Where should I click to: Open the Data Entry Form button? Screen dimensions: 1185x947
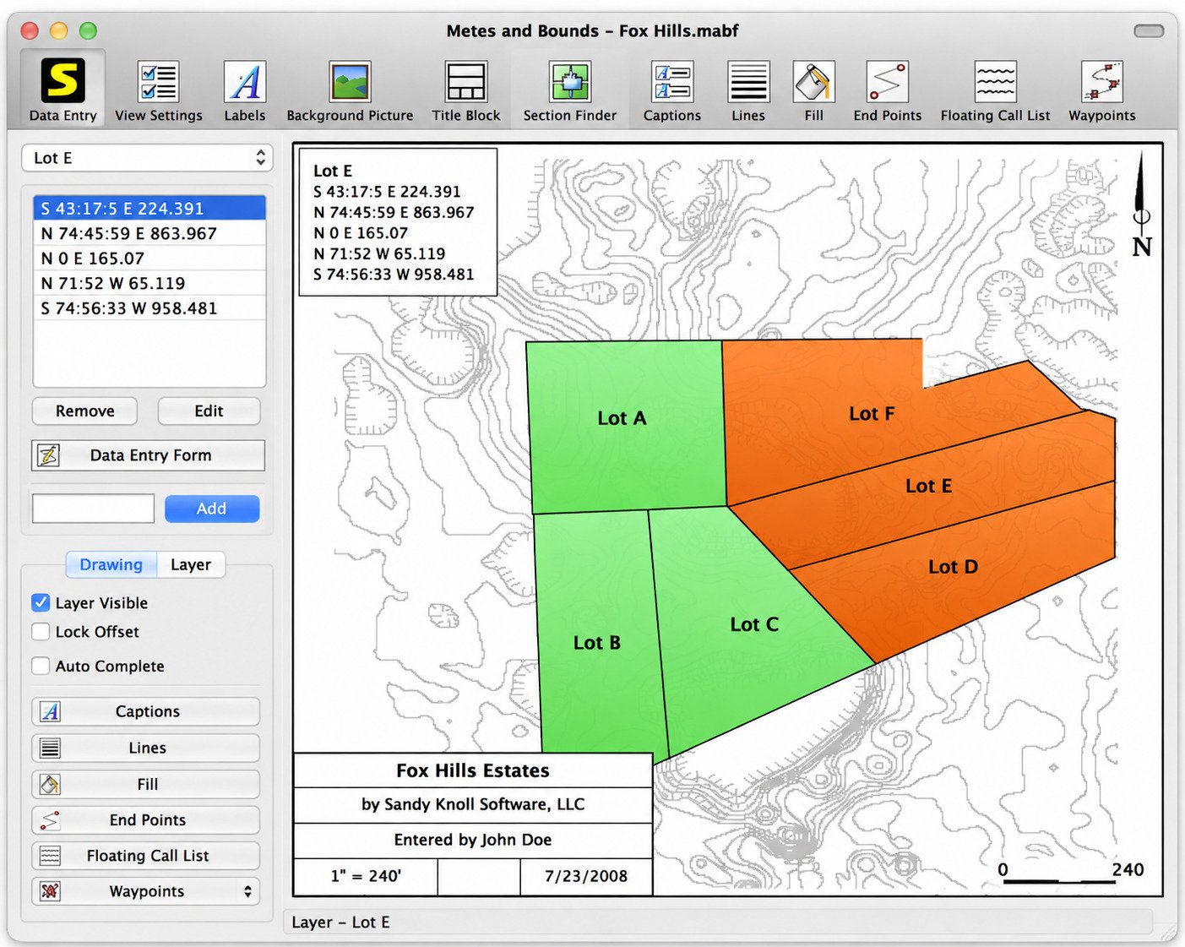[x=148, y=455]
